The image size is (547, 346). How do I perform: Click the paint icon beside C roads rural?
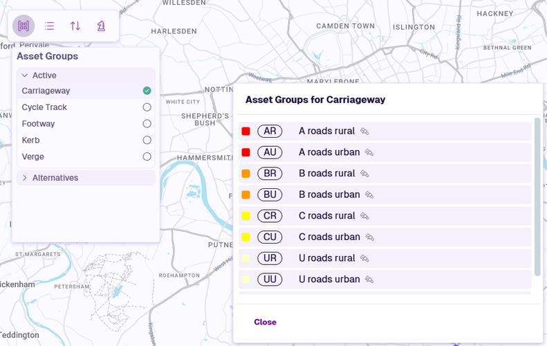[364, 216]
